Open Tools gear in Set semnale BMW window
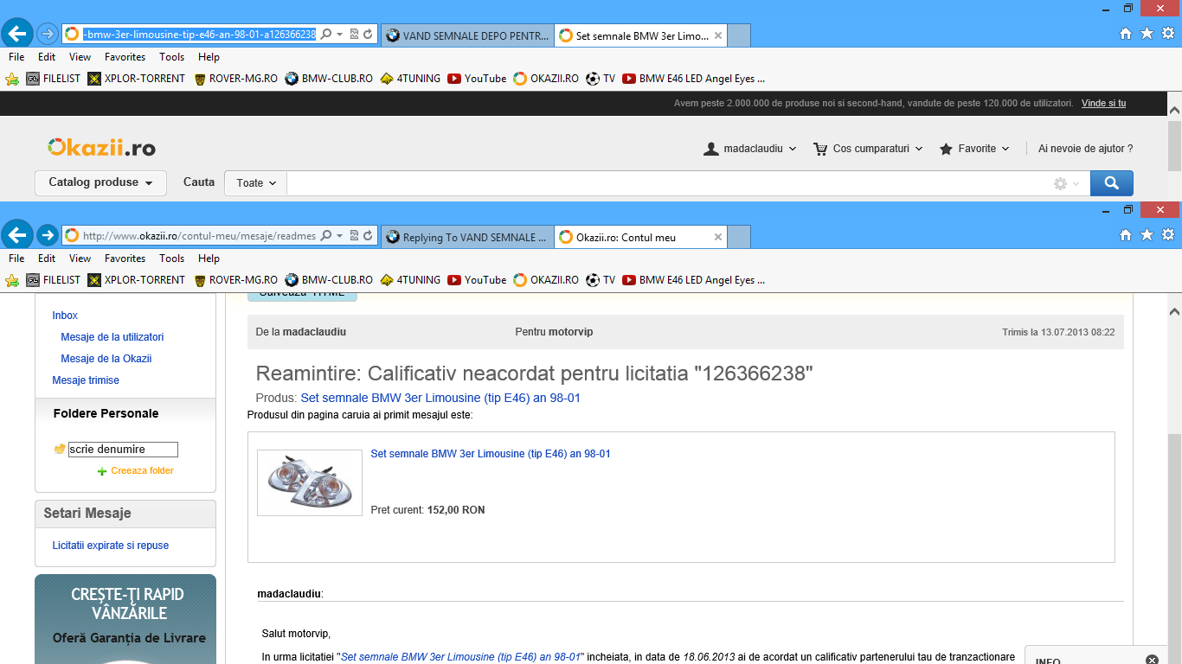1182x664 pixels. click(x=1168, y=34)
